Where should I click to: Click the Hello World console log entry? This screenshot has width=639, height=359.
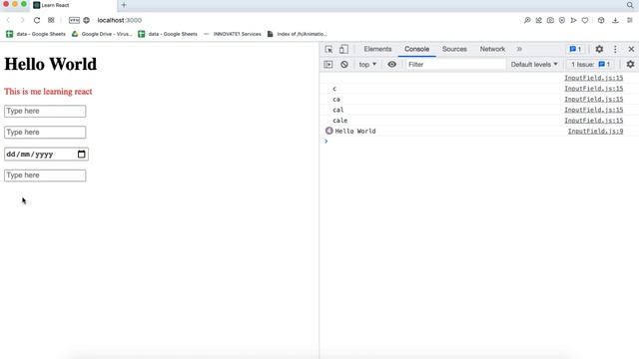[355, 131]
